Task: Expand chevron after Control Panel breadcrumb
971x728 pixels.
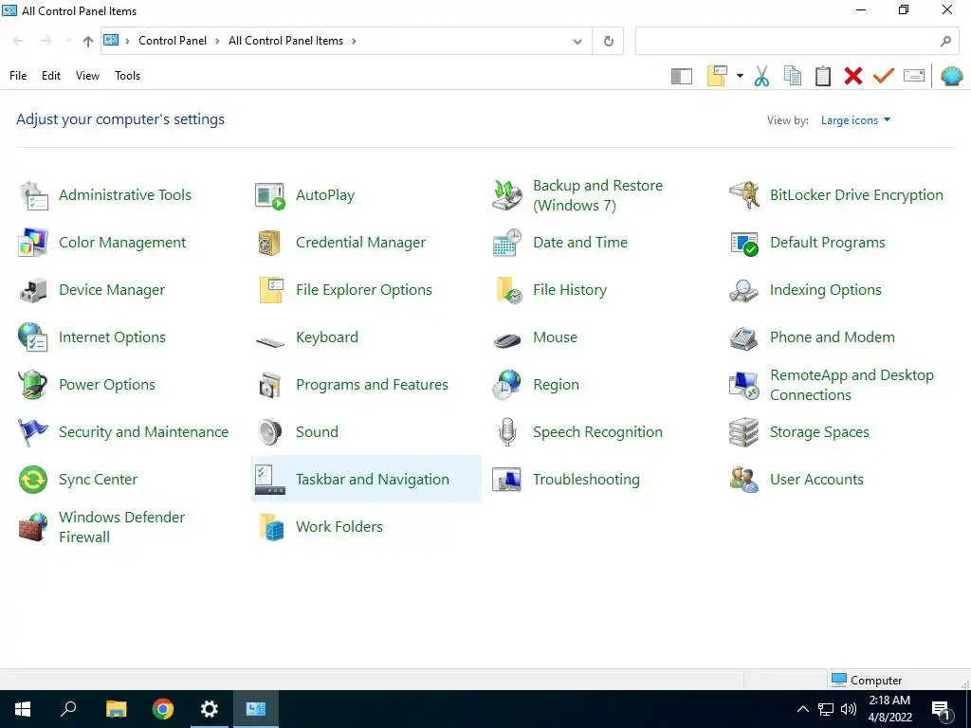Action: coord(217,41)
